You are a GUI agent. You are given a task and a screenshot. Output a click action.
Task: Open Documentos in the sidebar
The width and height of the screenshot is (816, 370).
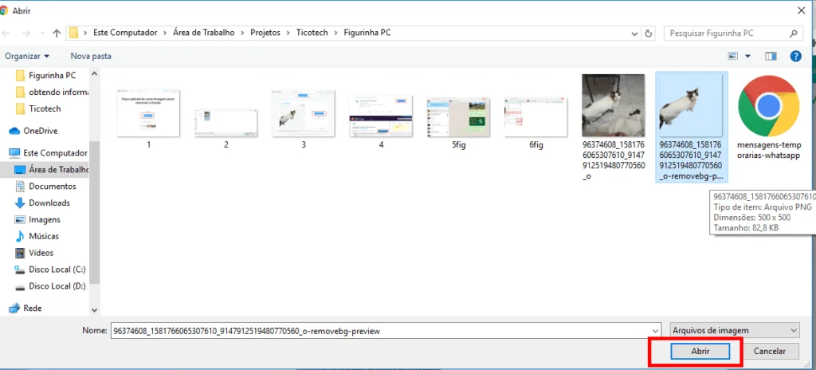point(45,187)
